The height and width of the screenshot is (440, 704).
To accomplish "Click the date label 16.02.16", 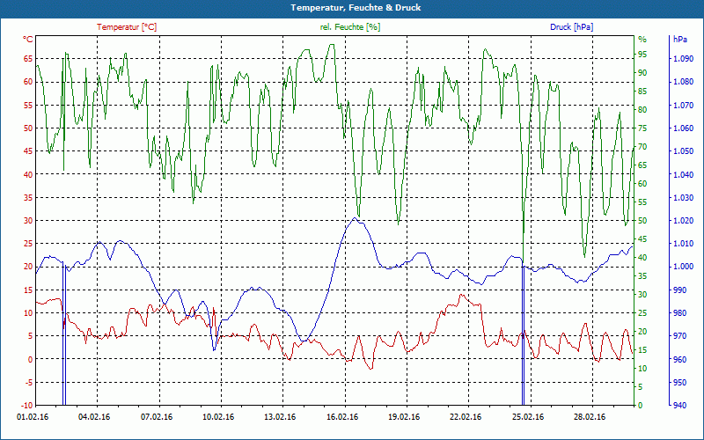I will coord(342,417).
